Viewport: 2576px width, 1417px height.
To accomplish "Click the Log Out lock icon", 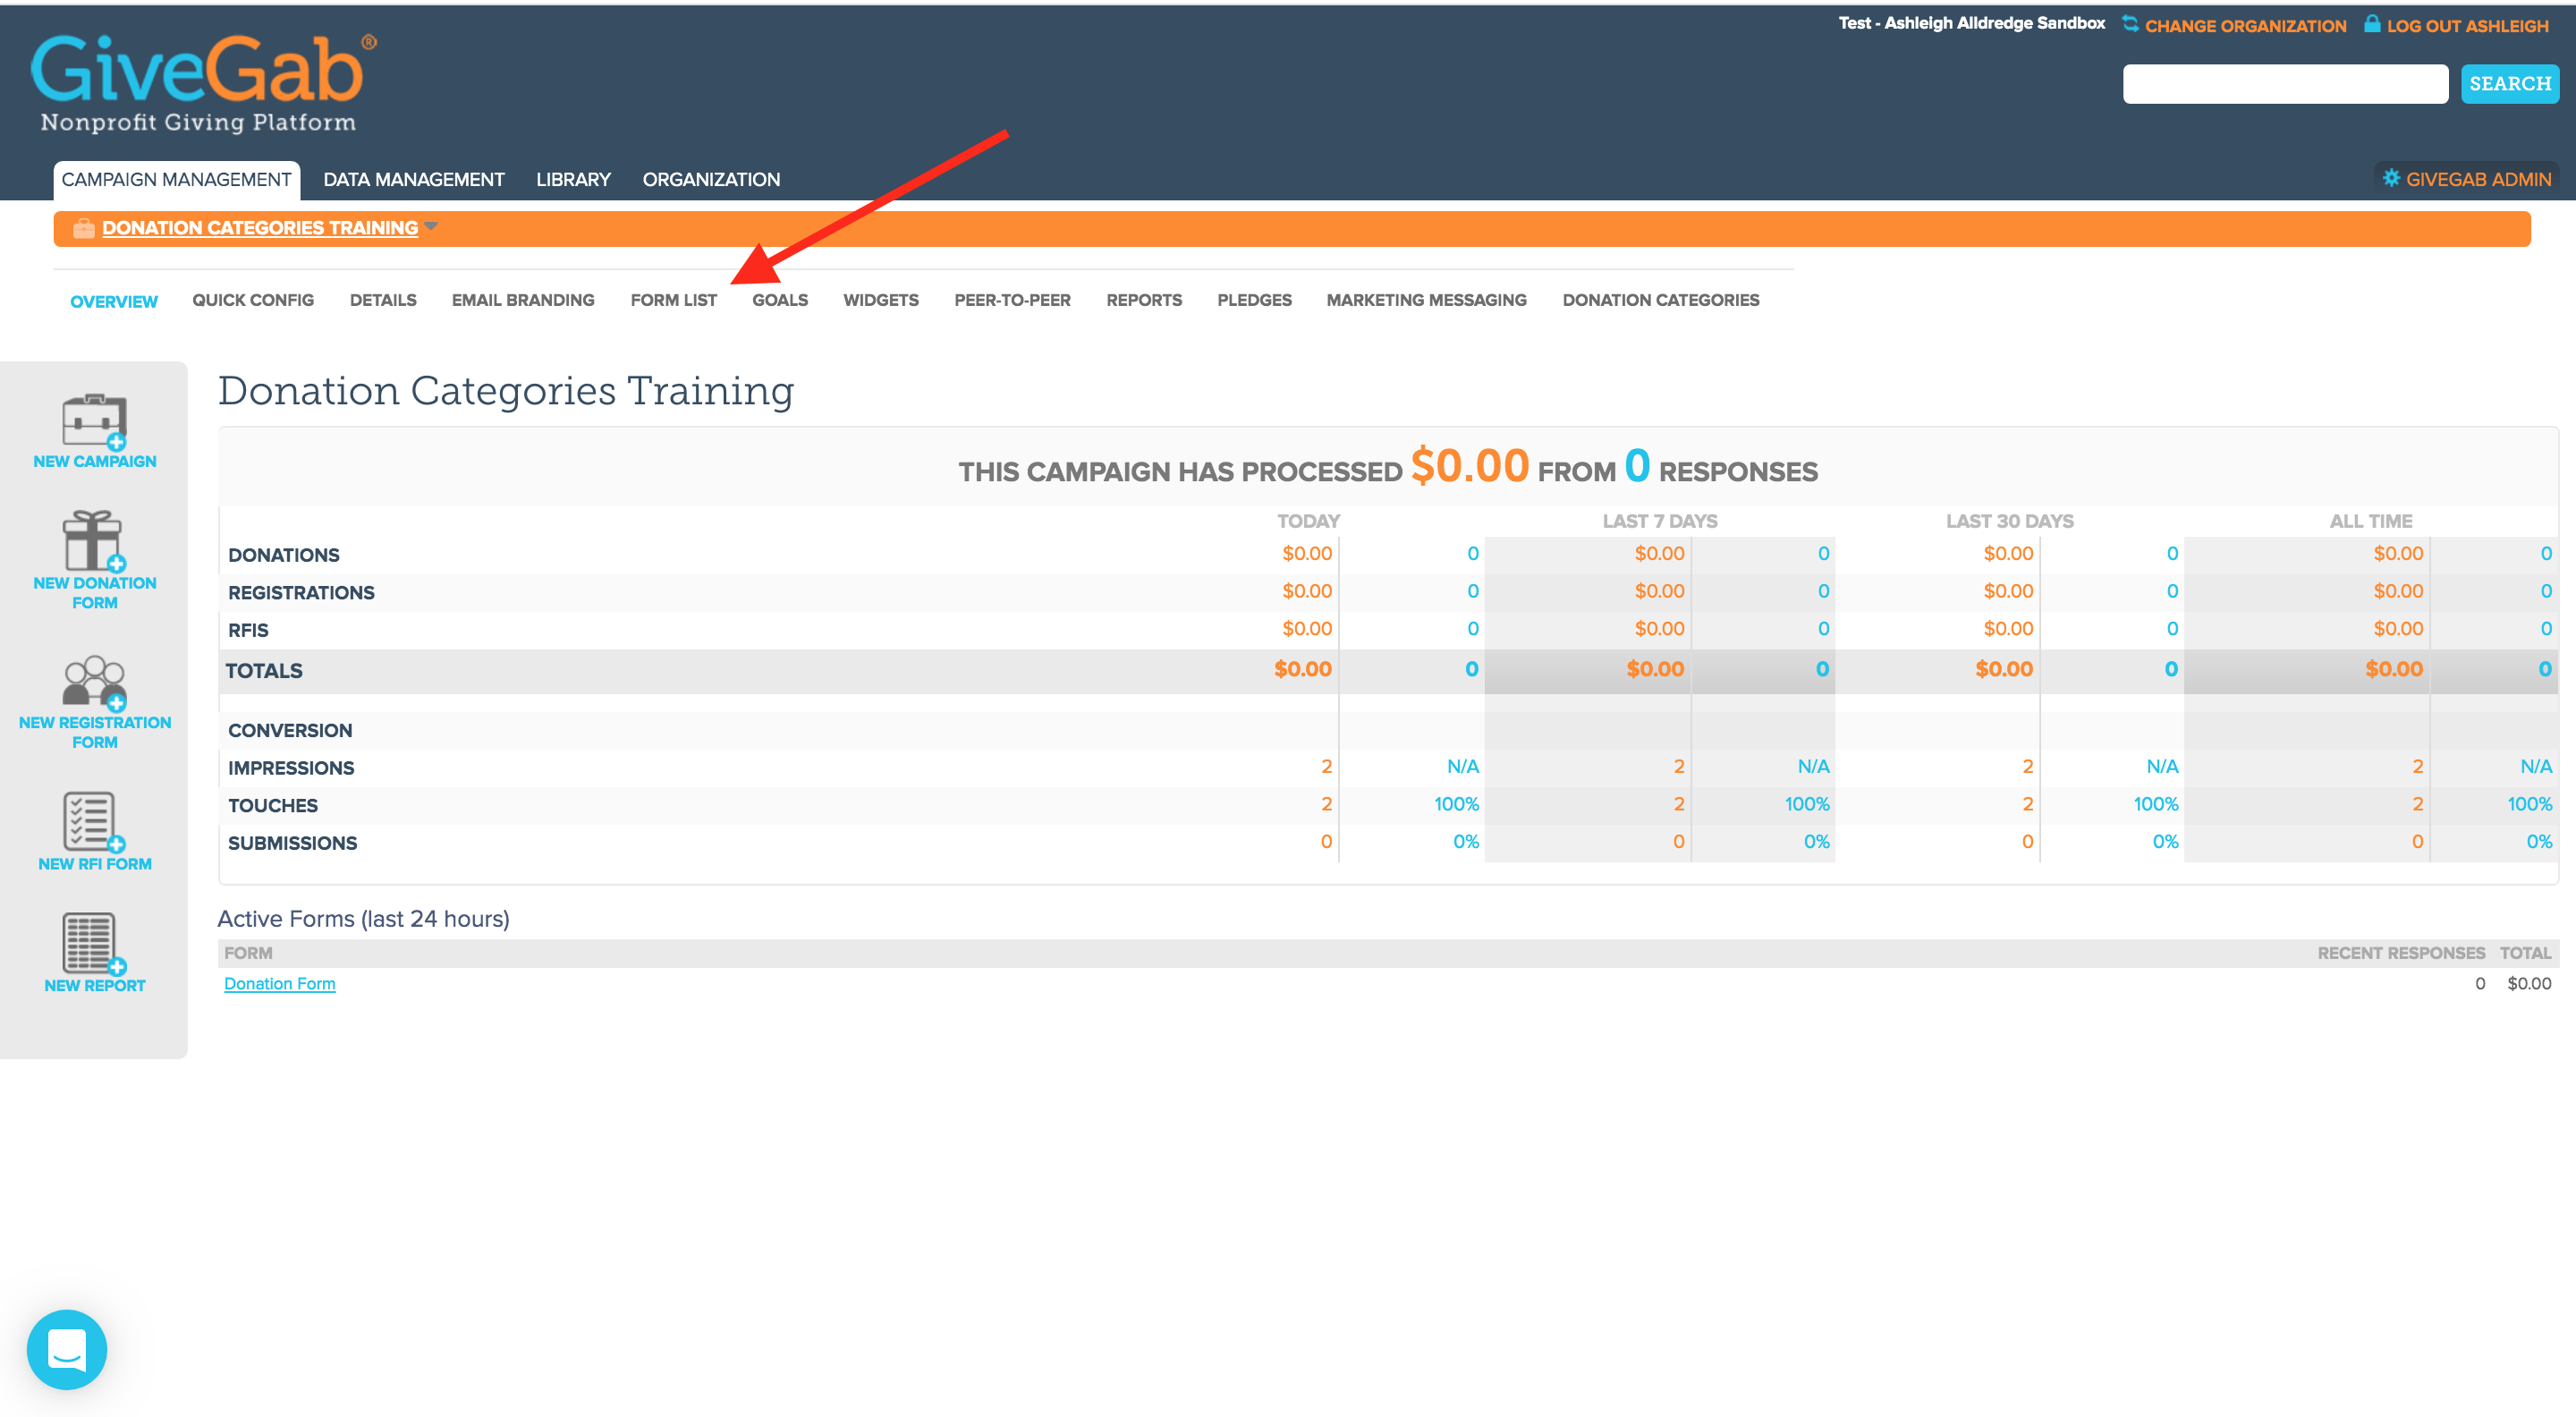I will [2372, 23].
